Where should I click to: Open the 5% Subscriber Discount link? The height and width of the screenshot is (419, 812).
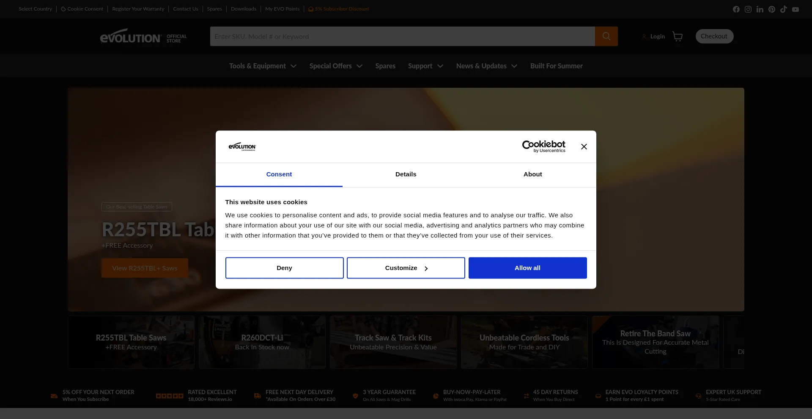[339, 9]
